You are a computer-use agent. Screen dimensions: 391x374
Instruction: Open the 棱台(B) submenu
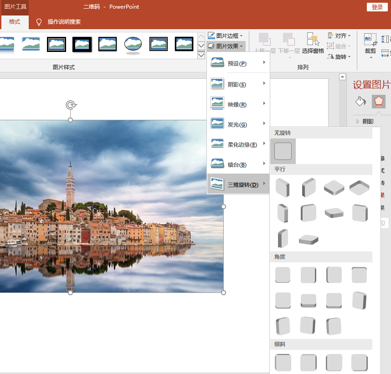[238, 164]
